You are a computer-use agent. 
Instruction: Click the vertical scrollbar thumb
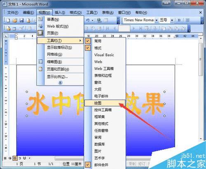click(x=201, y=59)
